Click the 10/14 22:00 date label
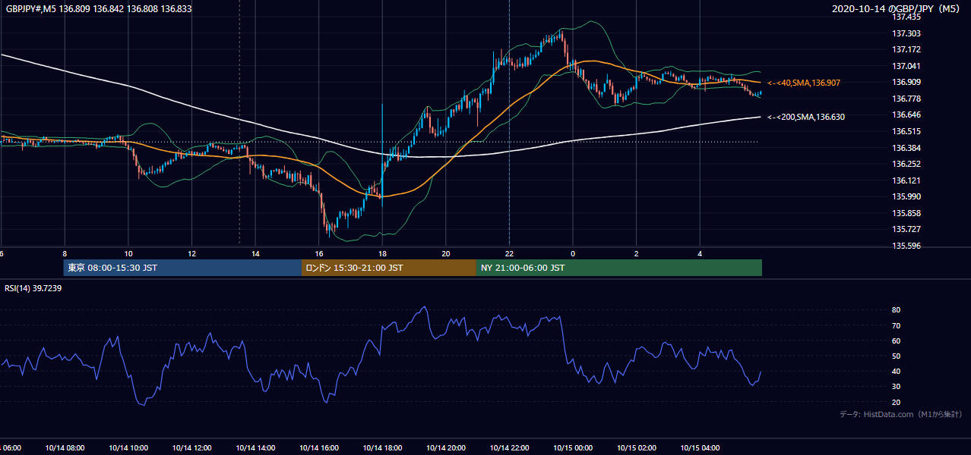This screenshot has height=455, width=971. (509, 448)
